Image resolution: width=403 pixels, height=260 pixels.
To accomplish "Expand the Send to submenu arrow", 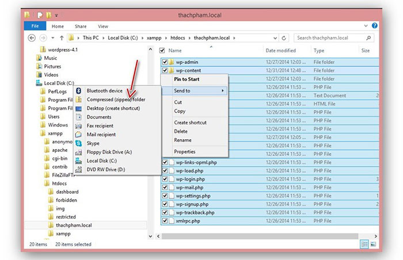I will [223, 91].
